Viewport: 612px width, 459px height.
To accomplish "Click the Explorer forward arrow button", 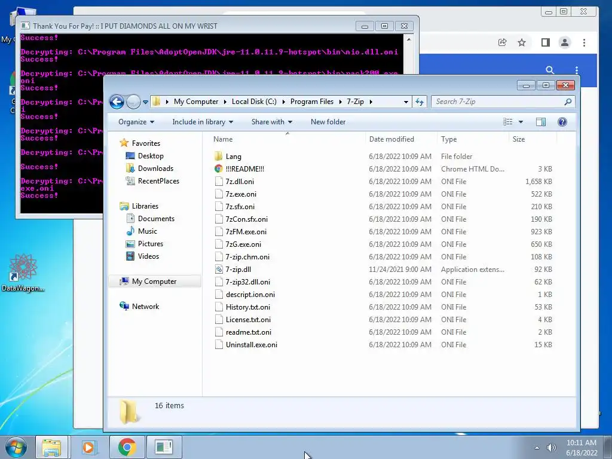I will (x=133, y=102).
